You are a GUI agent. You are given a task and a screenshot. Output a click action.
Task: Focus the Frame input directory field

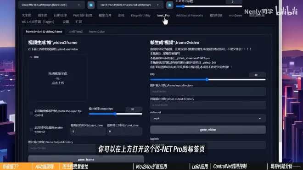pyautogui.click(x=208, y=92)
